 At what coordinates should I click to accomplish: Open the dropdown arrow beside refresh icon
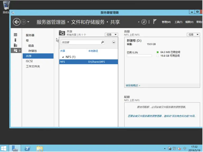[139, 22]
